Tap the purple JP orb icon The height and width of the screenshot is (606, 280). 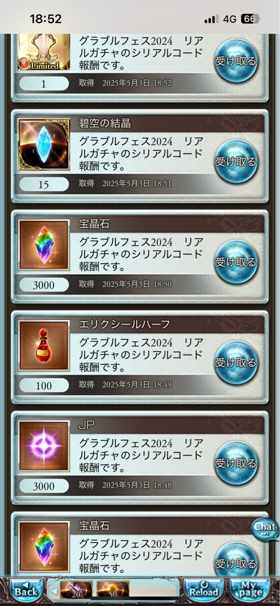pyautogui.click(x=44, y=446)
